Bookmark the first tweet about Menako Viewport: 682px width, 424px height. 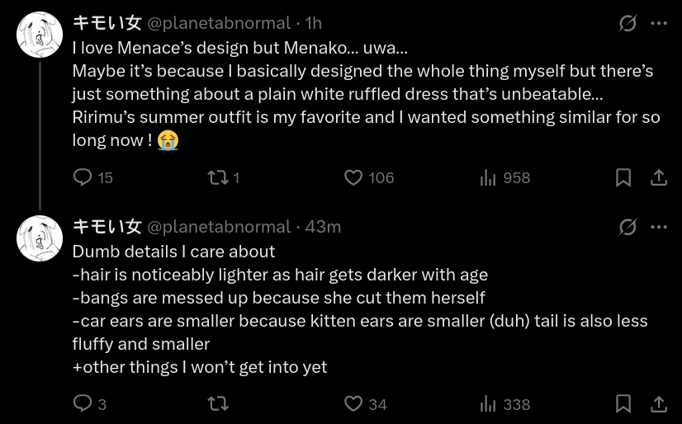[623, 177]
